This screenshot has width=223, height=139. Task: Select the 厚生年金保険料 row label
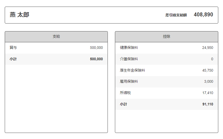[x=132, y=70]
